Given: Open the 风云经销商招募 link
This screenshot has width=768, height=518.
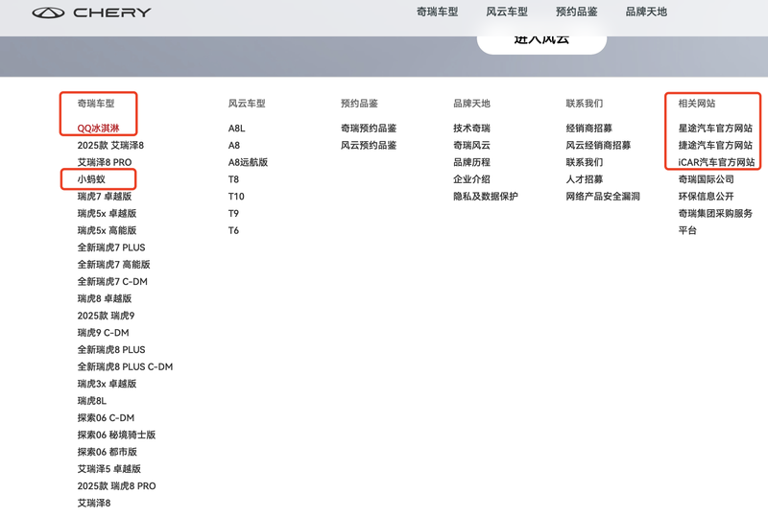Looking at the screenshot, I should click(598, 146).
